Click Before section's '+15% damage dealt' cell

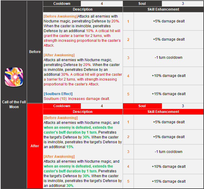(169, 94)
